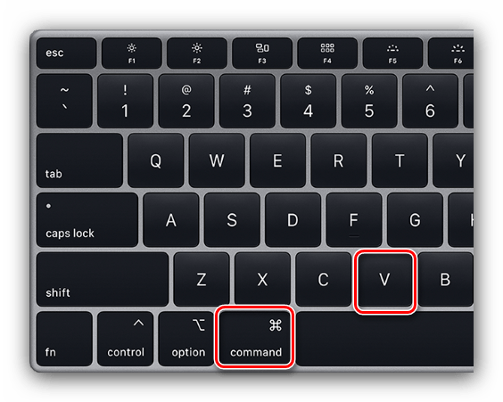Image resolution: width=503 pixels, height=402 pixels.
Task: Click the tab key
Action: (79, 160)
